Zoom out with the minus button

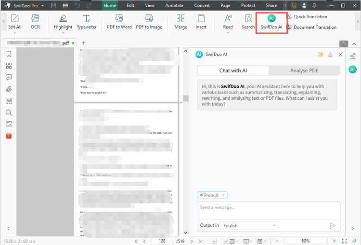coord(277,241)
